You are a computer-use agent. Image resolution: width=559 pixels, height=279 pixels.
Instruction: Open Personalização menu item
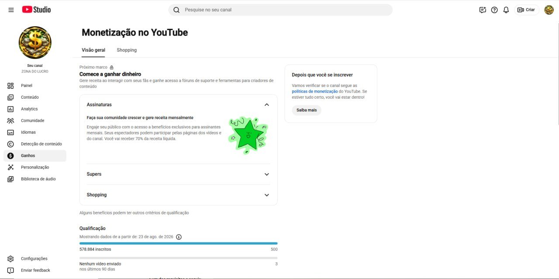click(35, 167)
